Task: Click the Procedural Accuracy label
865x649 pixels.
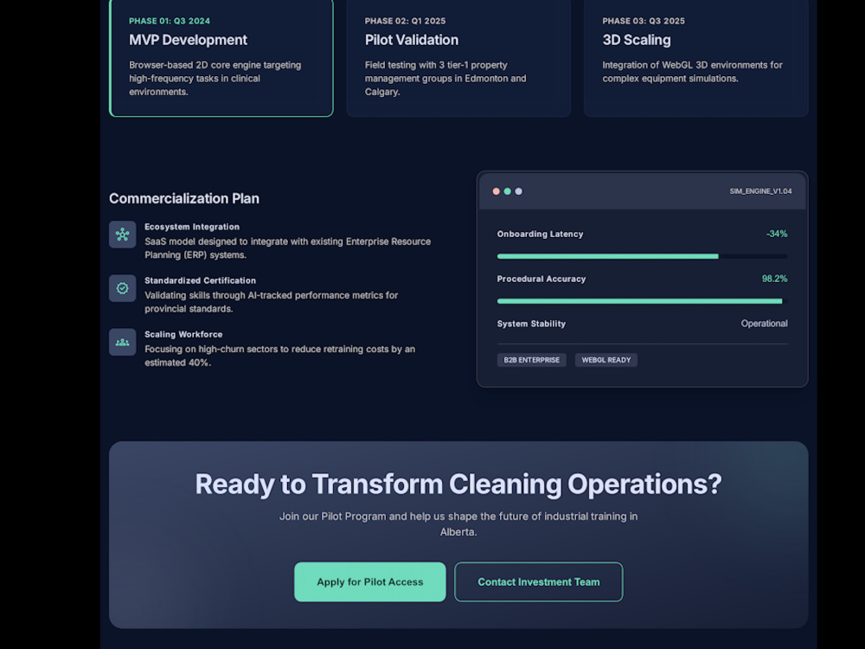Action: point(541,279)
